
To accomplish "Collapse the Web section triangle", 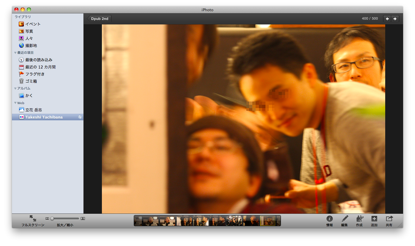I will coord(15,103).
